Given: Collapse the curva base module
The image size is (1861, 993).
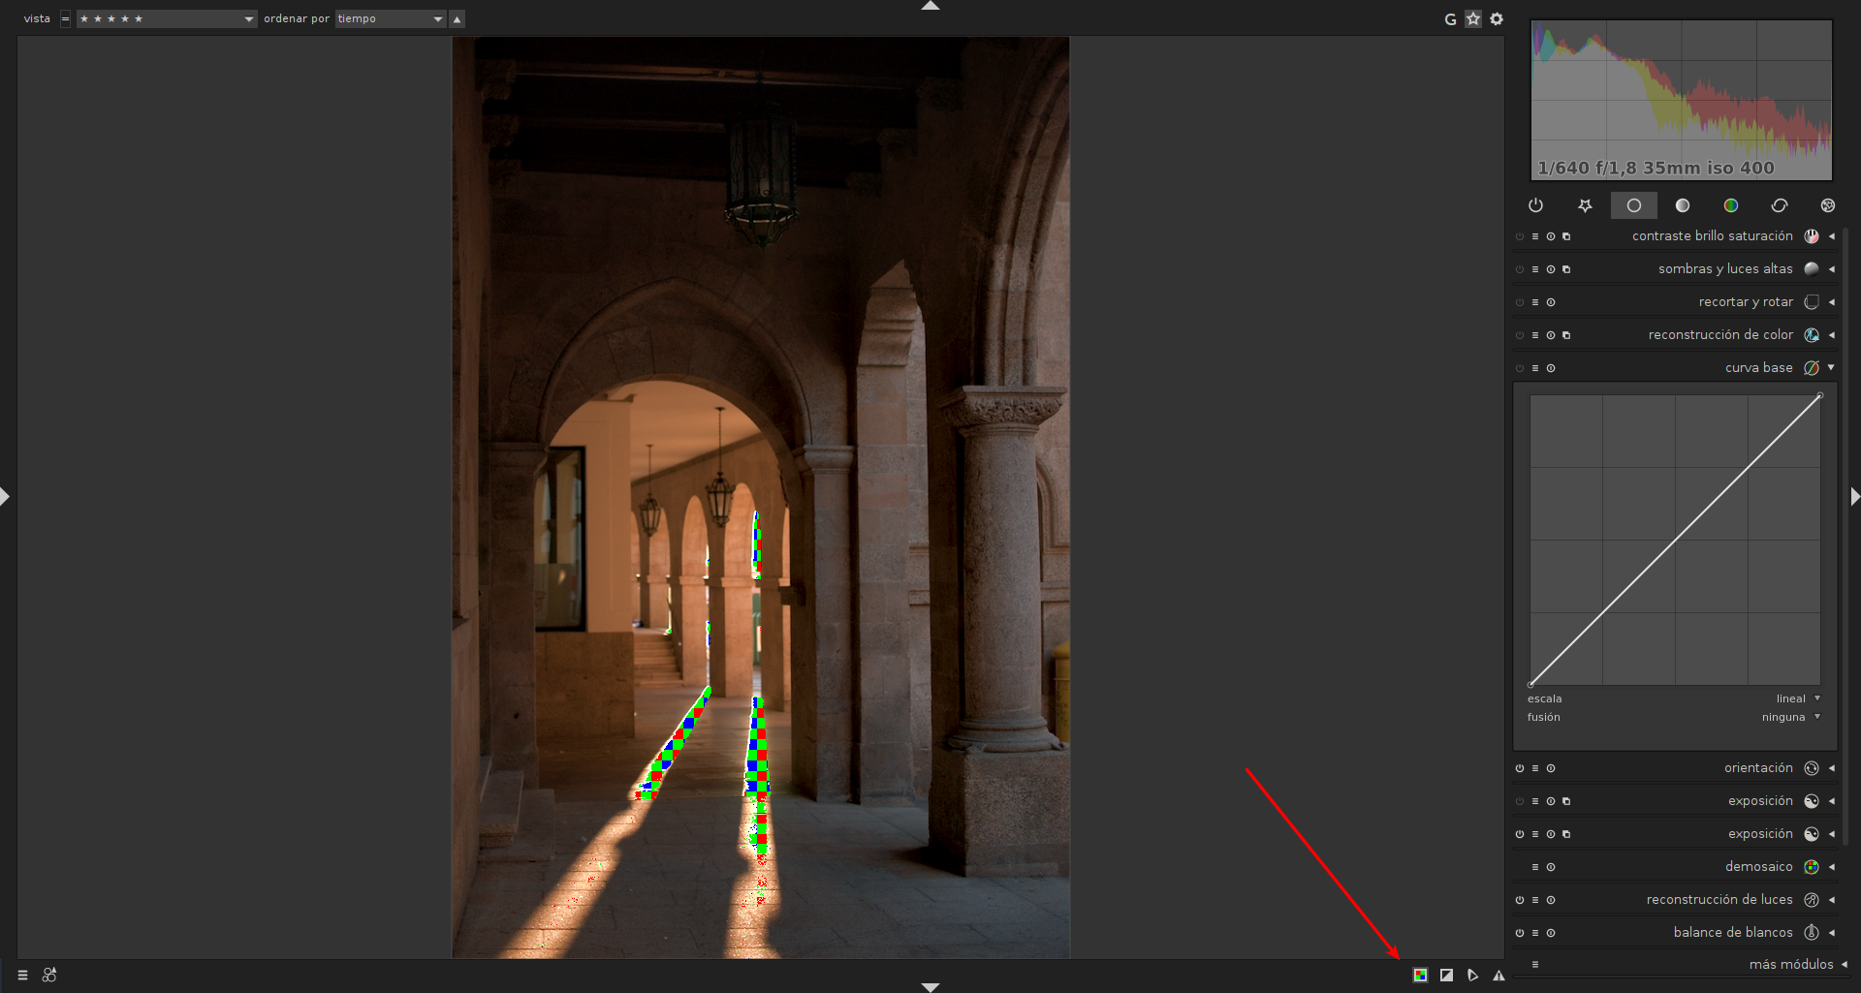Looking at the screenshot, I should 1832,368.
